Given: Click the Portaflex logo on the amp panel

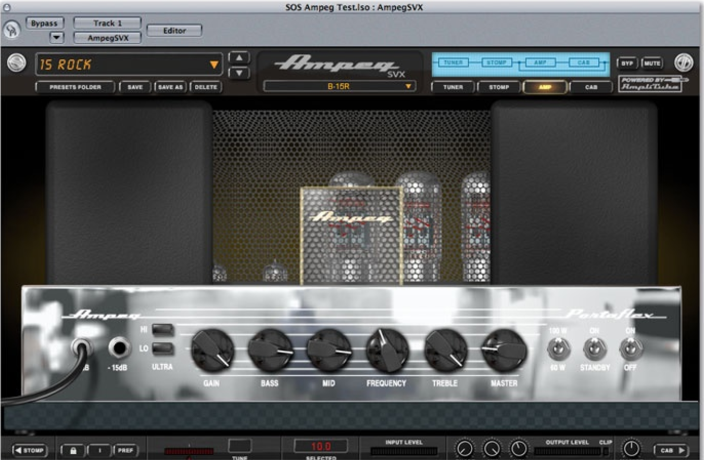Looking at the screenshot, I should (x=615, y=314).
